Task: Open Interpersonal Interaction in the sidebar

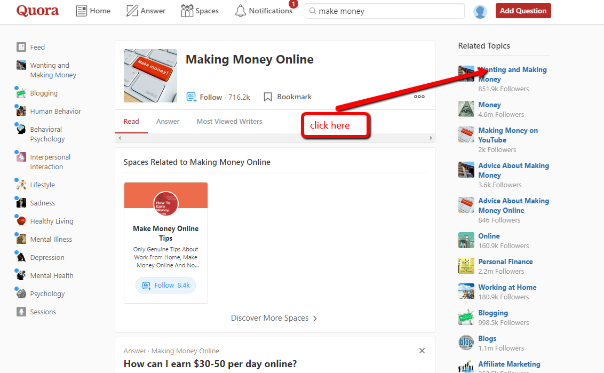Action: 50,162
